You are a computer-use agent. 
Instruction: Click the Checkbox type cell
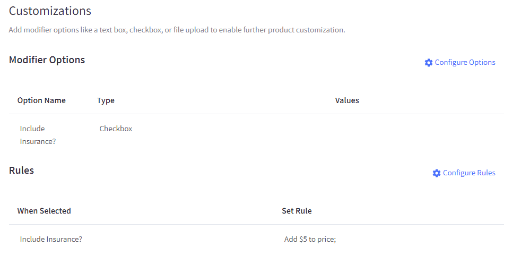pos(116,129)
